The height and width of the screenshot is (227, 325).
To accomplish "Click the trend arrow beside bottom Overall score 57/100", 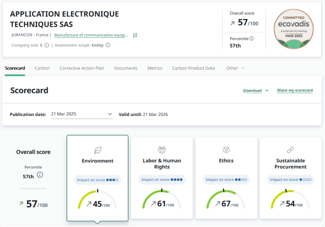I will tap(21, 204).
